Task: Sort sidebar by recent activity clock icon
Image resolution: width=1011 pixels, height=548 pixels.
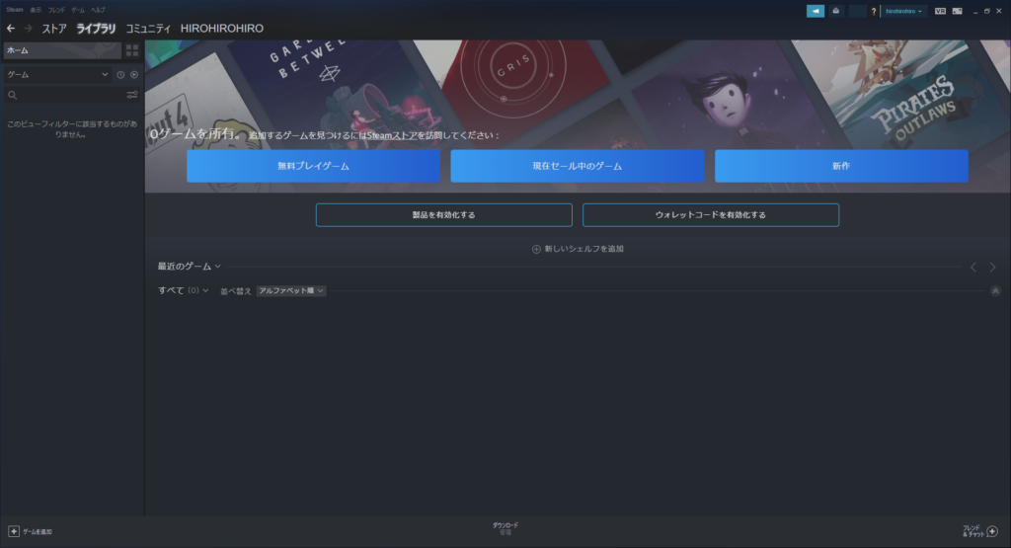Action: pyautogui.click(x=120, y=75)
